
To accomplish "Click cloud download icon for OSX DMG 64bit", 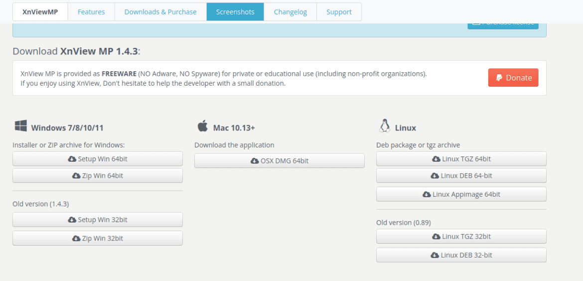I will pos(255,161).
